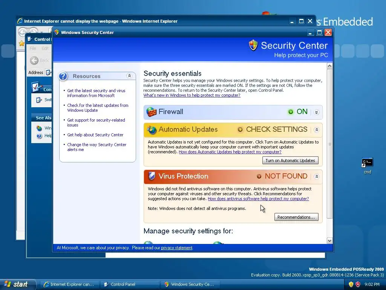Click the Control Panel Address label

pos(36,72)
